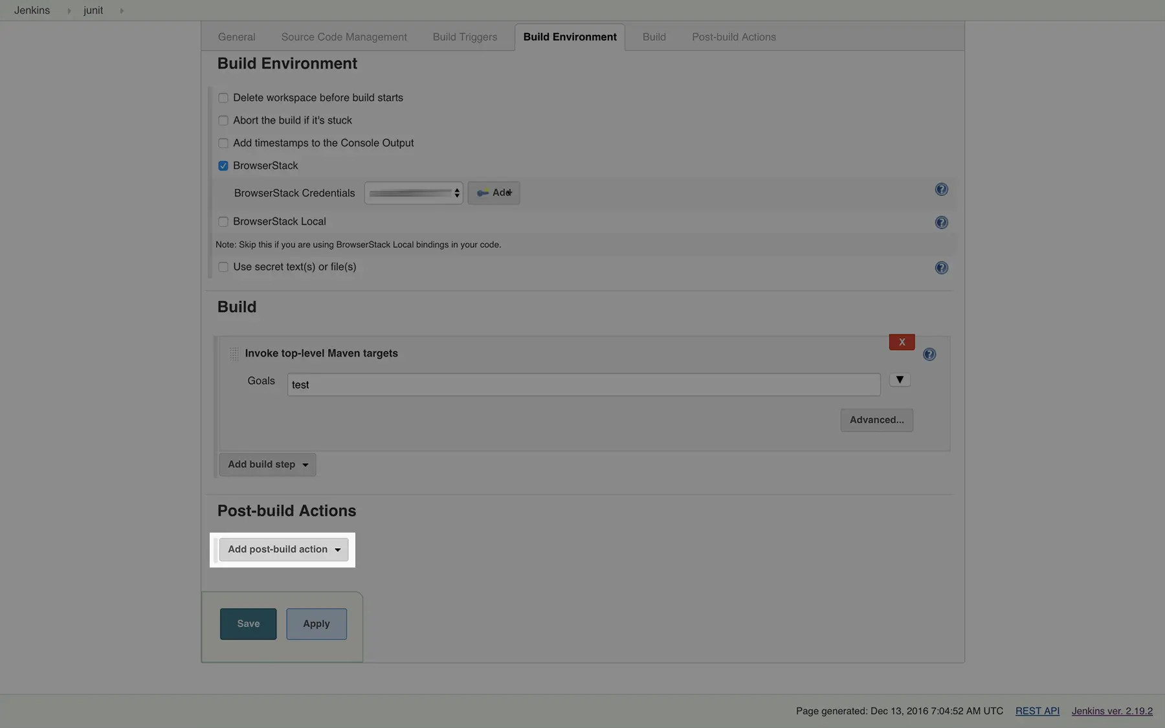Viewport: 1165px width, 728px height.
Task: Click breadcrumb arrow after junit
Action: [x=122, y=11]
